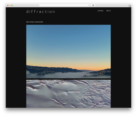Minimize the window with the yellow button

(x=10, y=5)
